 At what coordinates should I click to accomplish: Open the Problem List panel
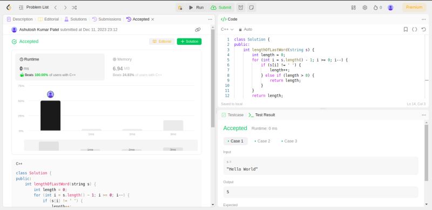tap(34, 8)
